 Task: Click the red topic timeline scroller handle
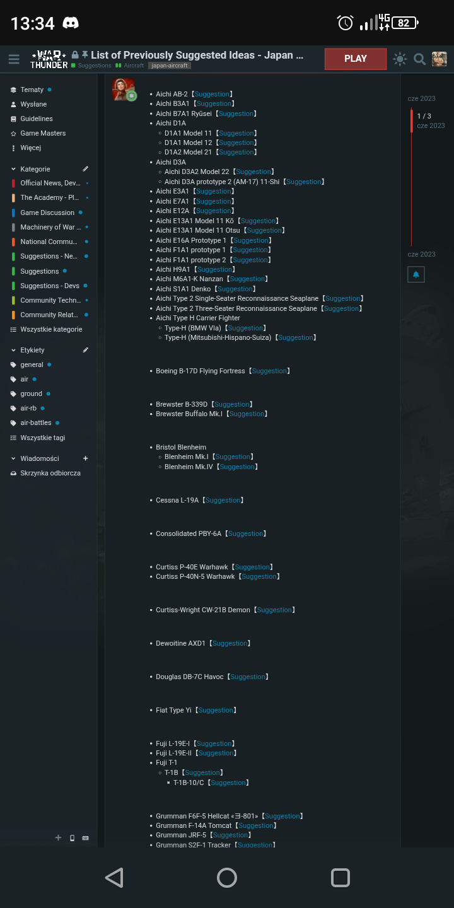coord(412,120)
